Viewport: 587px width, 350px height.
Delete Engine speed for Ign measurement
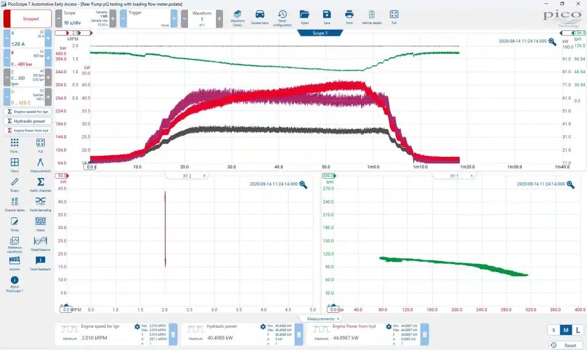173,334
